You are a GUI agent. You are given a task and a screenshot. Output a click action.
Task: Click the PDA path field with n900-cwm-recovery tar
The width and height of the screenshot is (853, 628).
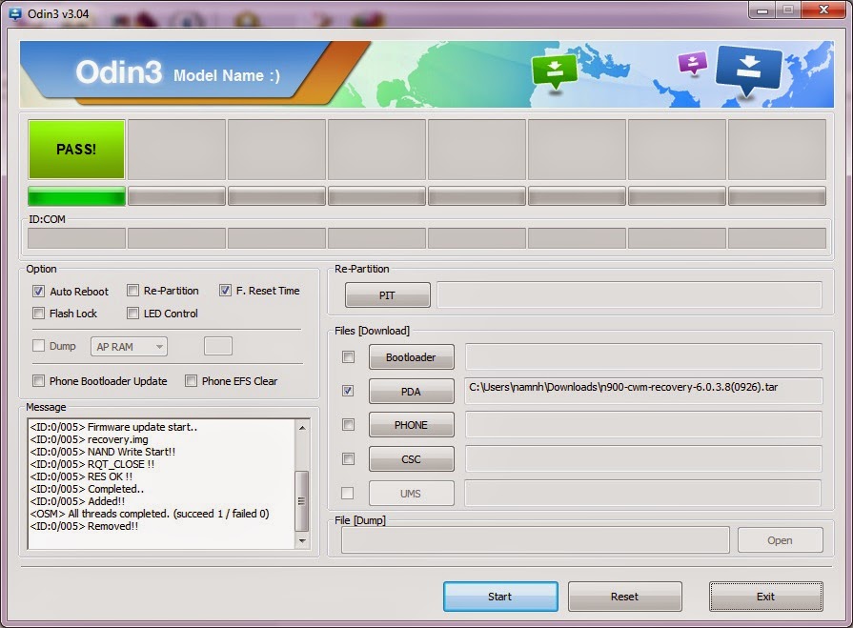pos(643,391)
